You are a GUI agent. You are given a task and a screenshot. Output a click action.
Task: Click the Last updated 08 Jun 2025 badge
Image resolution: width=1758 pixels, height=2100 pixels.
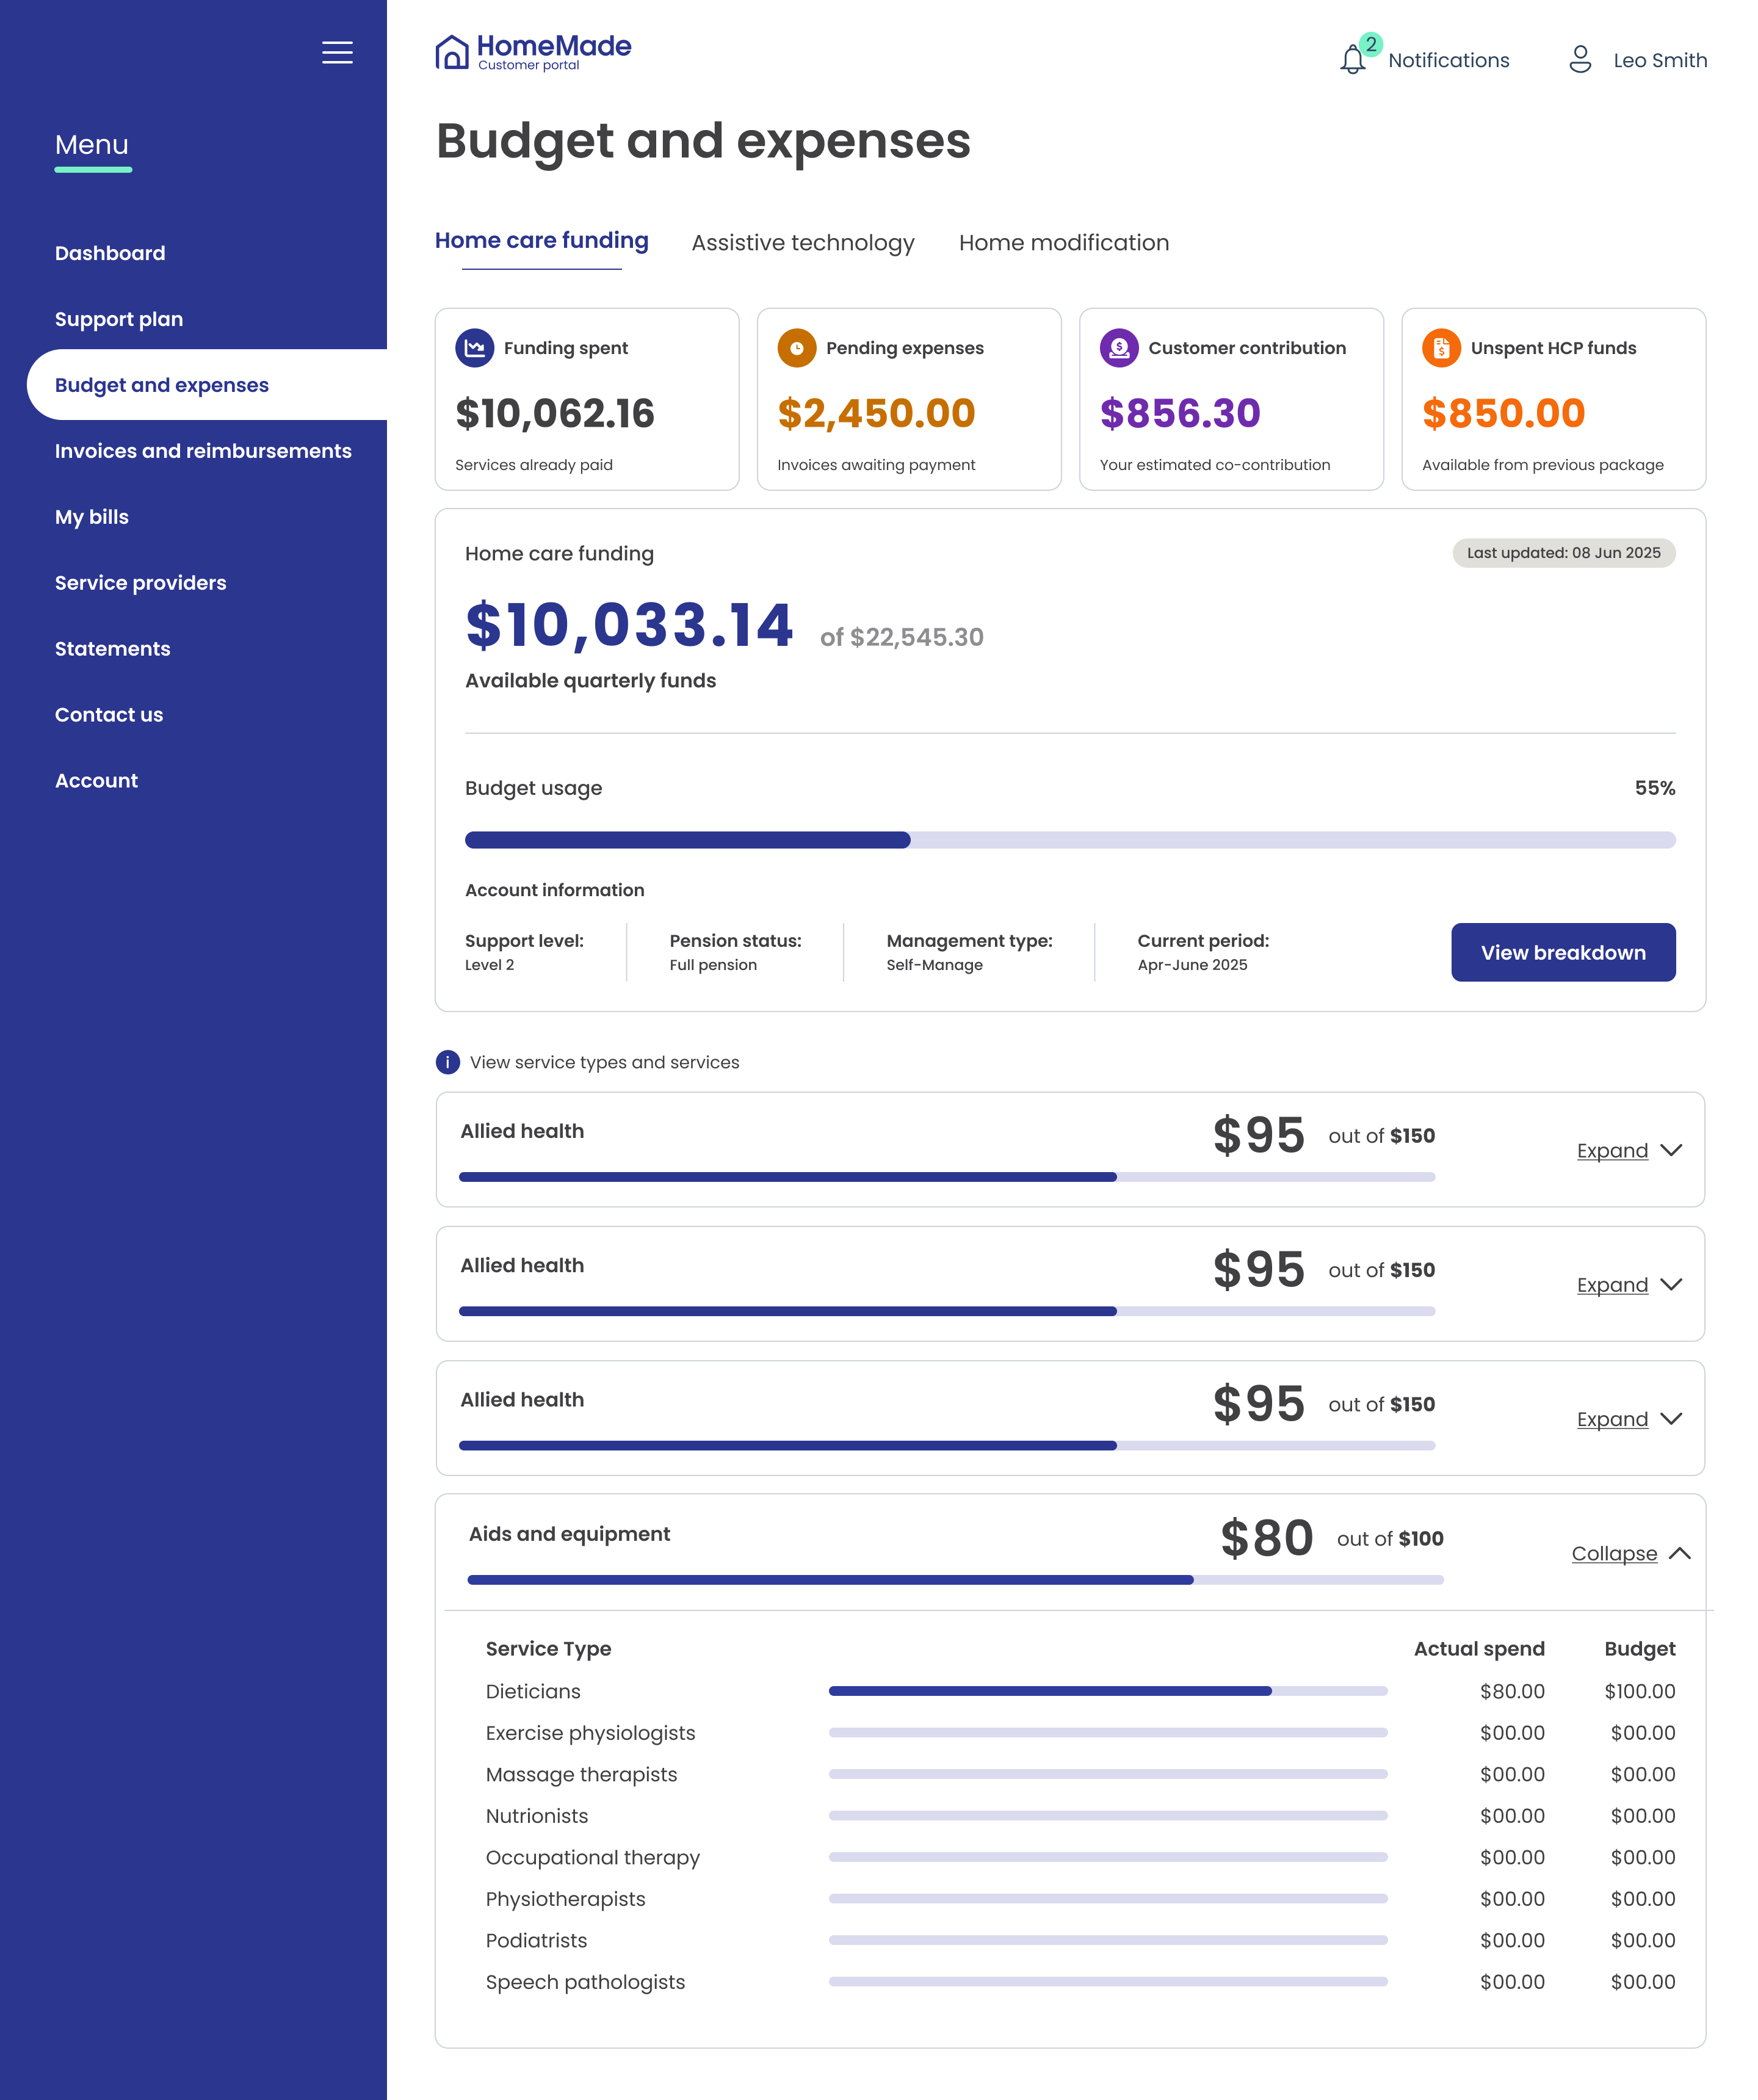click(x=1563, y=553)
